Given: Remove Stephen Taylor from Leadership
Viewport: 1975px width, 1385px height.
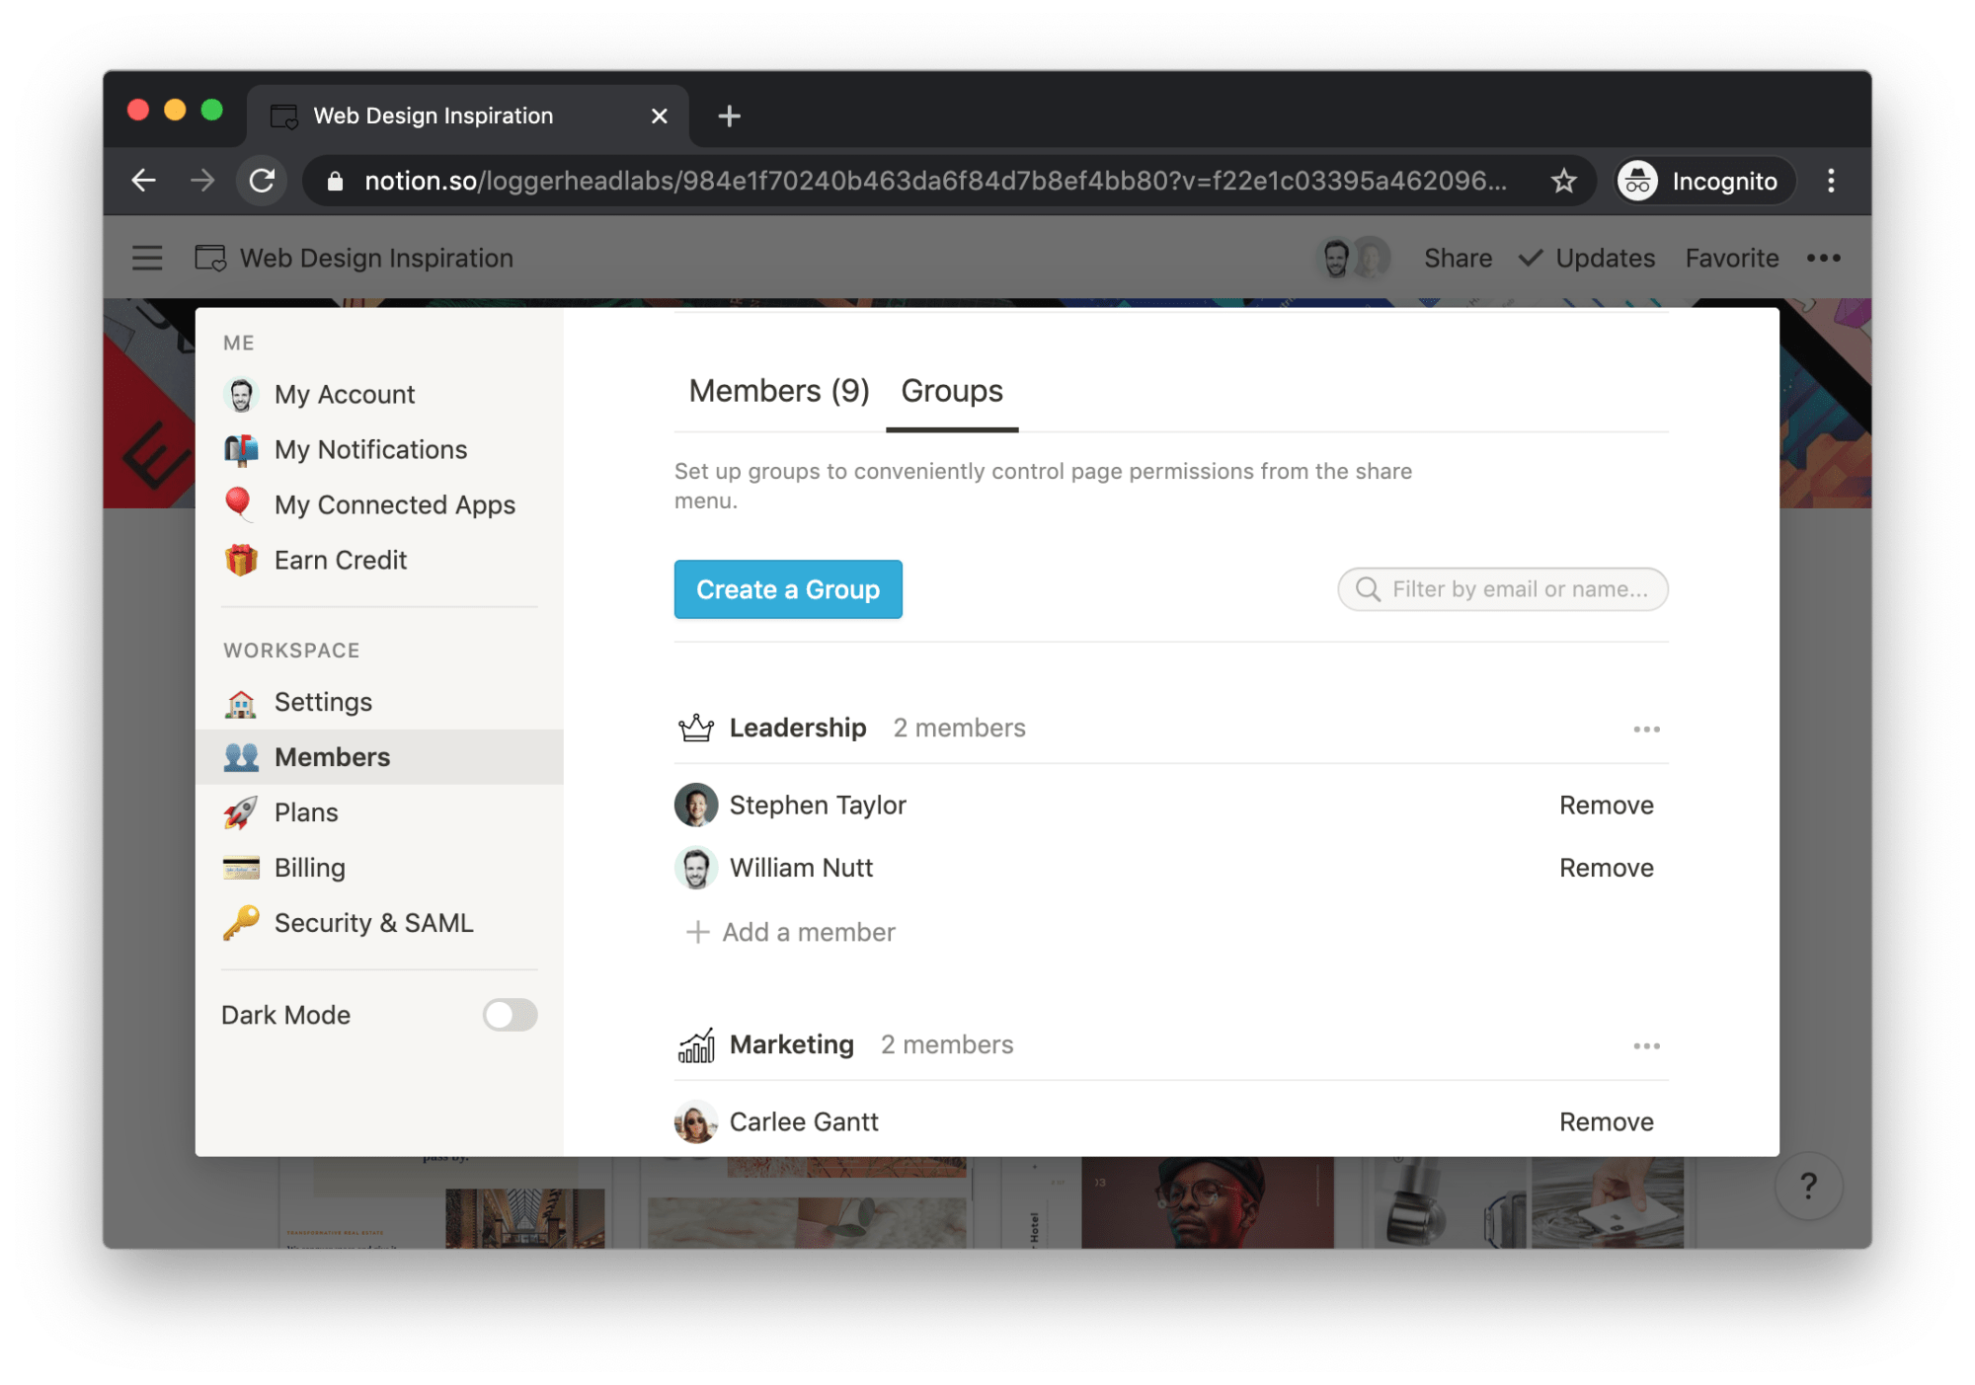Looking at the screenshot, I should click(1606, 806).
